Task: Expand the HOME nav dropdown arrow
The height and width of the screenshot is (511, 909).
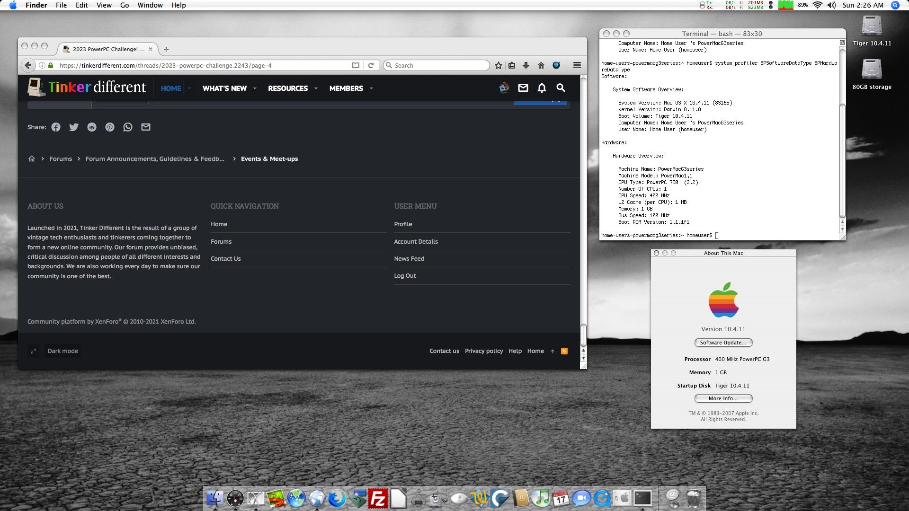Action: (189, 88)
